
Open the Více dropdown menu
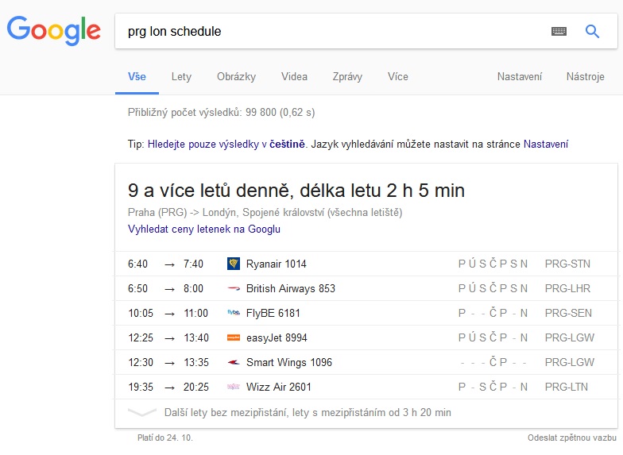coord(397,77)
